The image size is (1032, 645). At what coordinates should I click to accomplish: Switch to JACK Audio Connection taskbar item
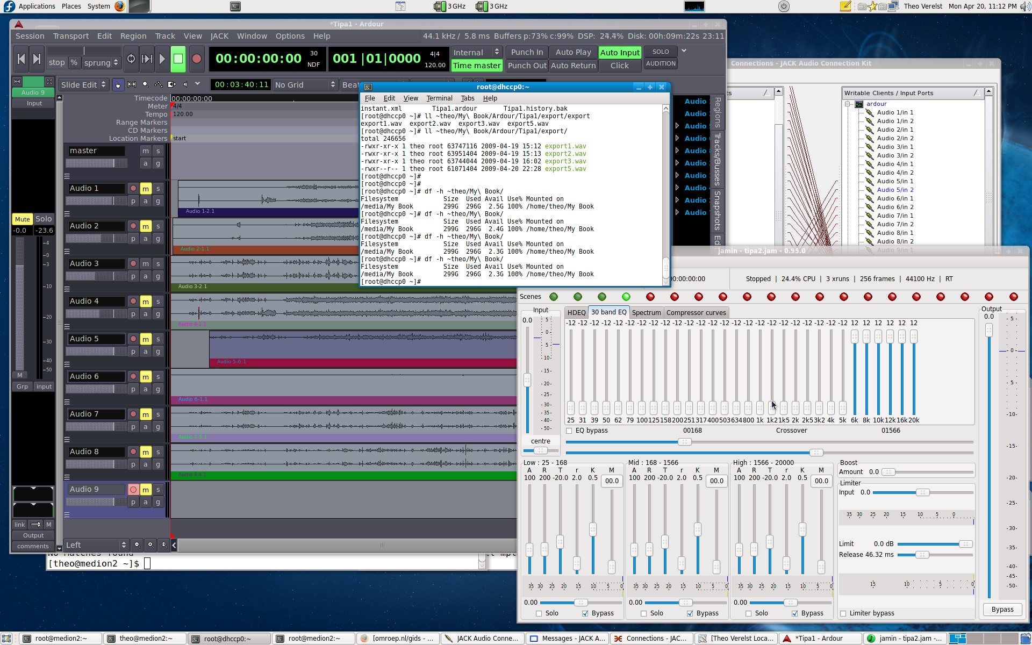(x=482, y=639)
